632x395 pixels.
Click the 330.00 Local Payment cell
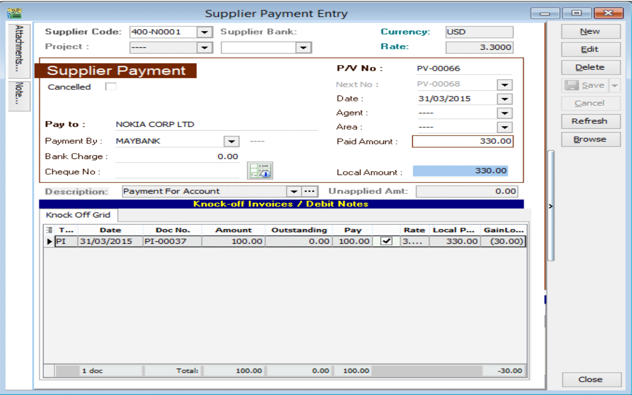pyautogui.click(x=455, y=241)
